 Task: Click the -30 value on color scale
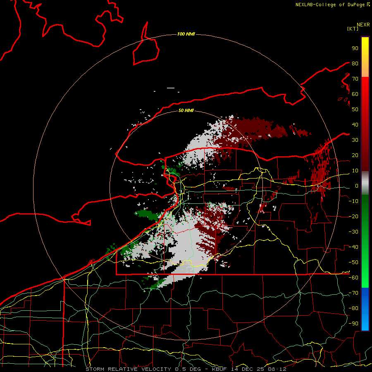click(x=353, y=232)
